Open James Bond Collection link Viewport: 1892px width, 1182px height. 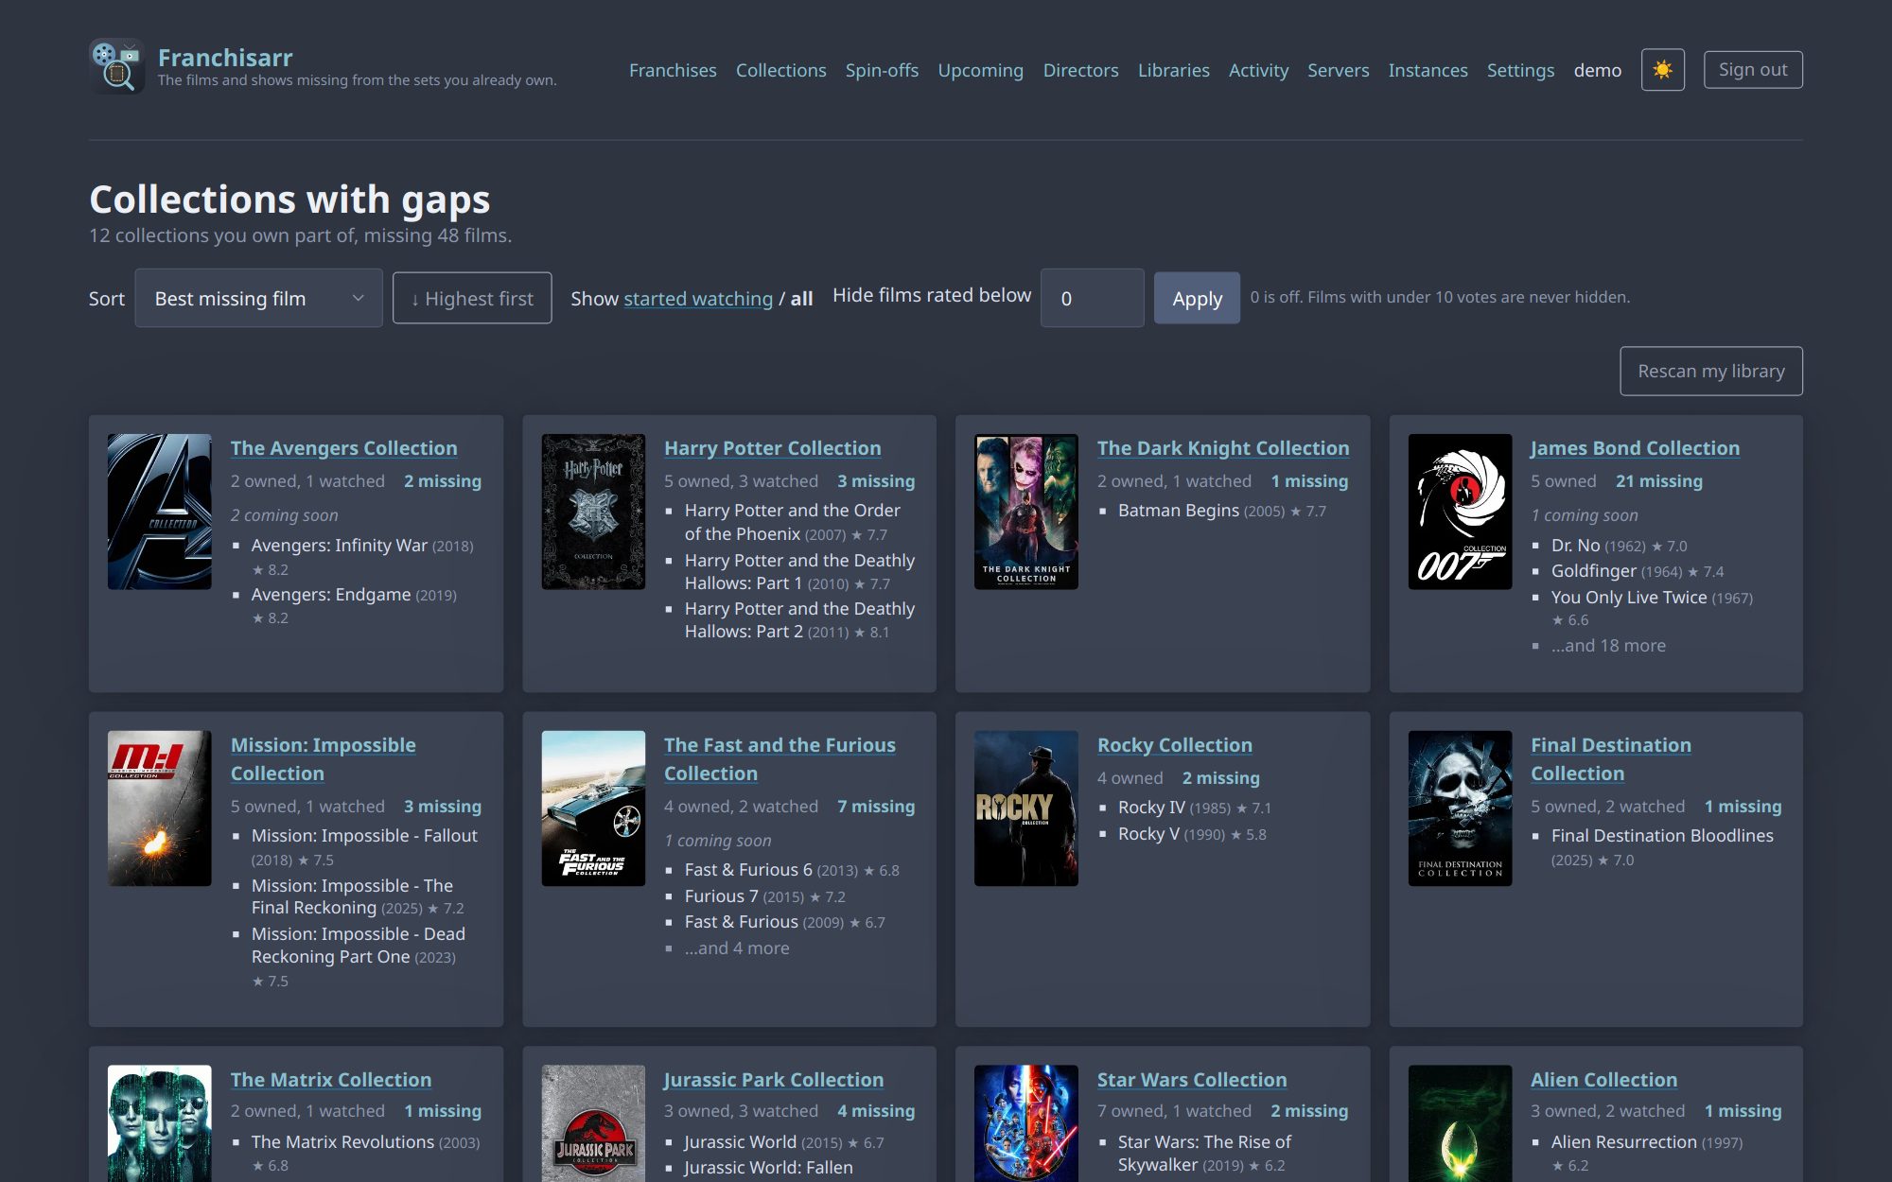click(x=1635, y=448)
